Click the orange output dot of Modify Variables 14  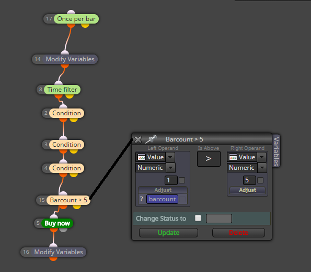[65, 66]
